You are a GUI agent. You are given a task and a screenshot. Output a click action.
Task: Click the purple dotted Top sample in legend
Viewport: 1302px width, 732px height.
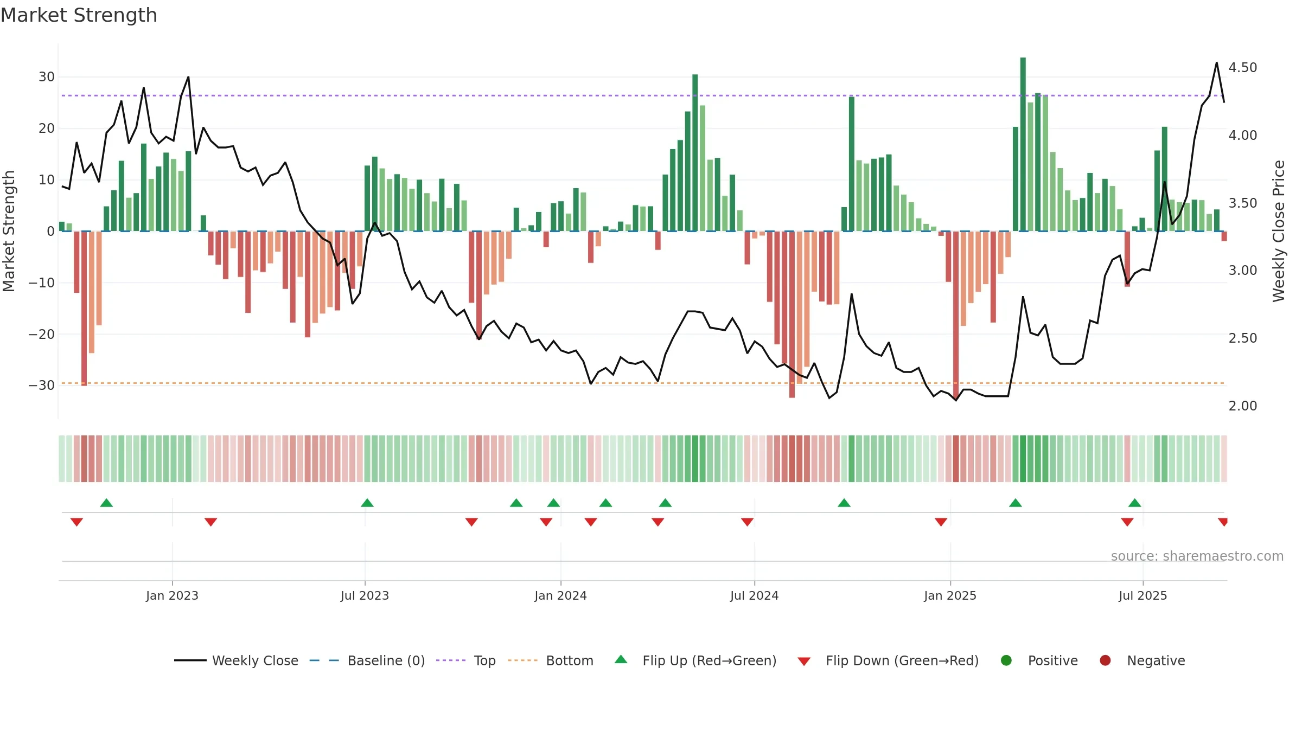[x=451, y=660]
